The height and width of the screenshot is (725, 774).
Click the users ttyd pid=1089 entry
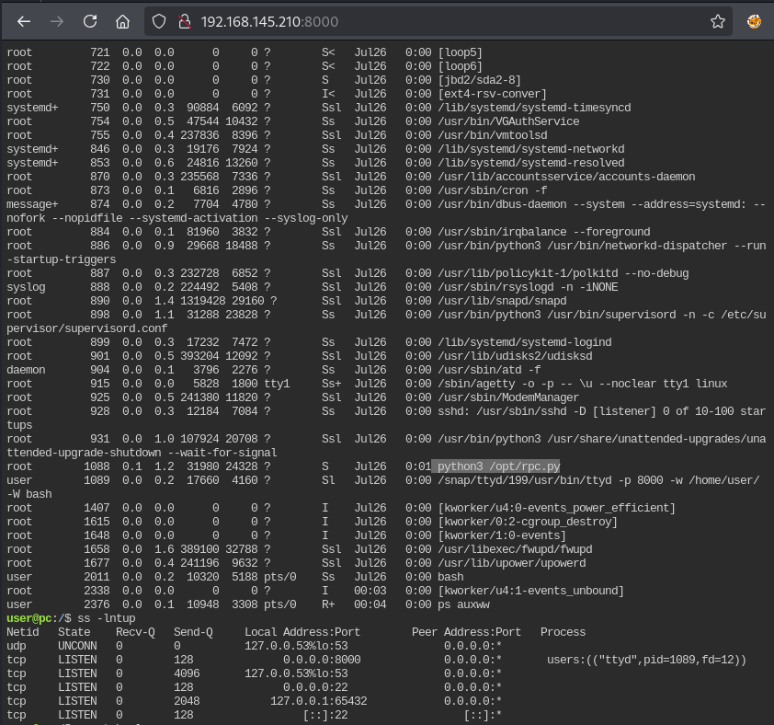(x=645, y=660)
